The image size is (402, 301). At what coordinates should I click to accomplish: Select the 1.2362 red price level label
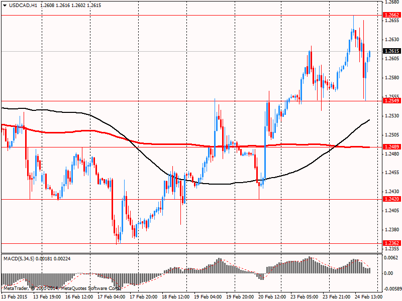(x=391, y=243)
